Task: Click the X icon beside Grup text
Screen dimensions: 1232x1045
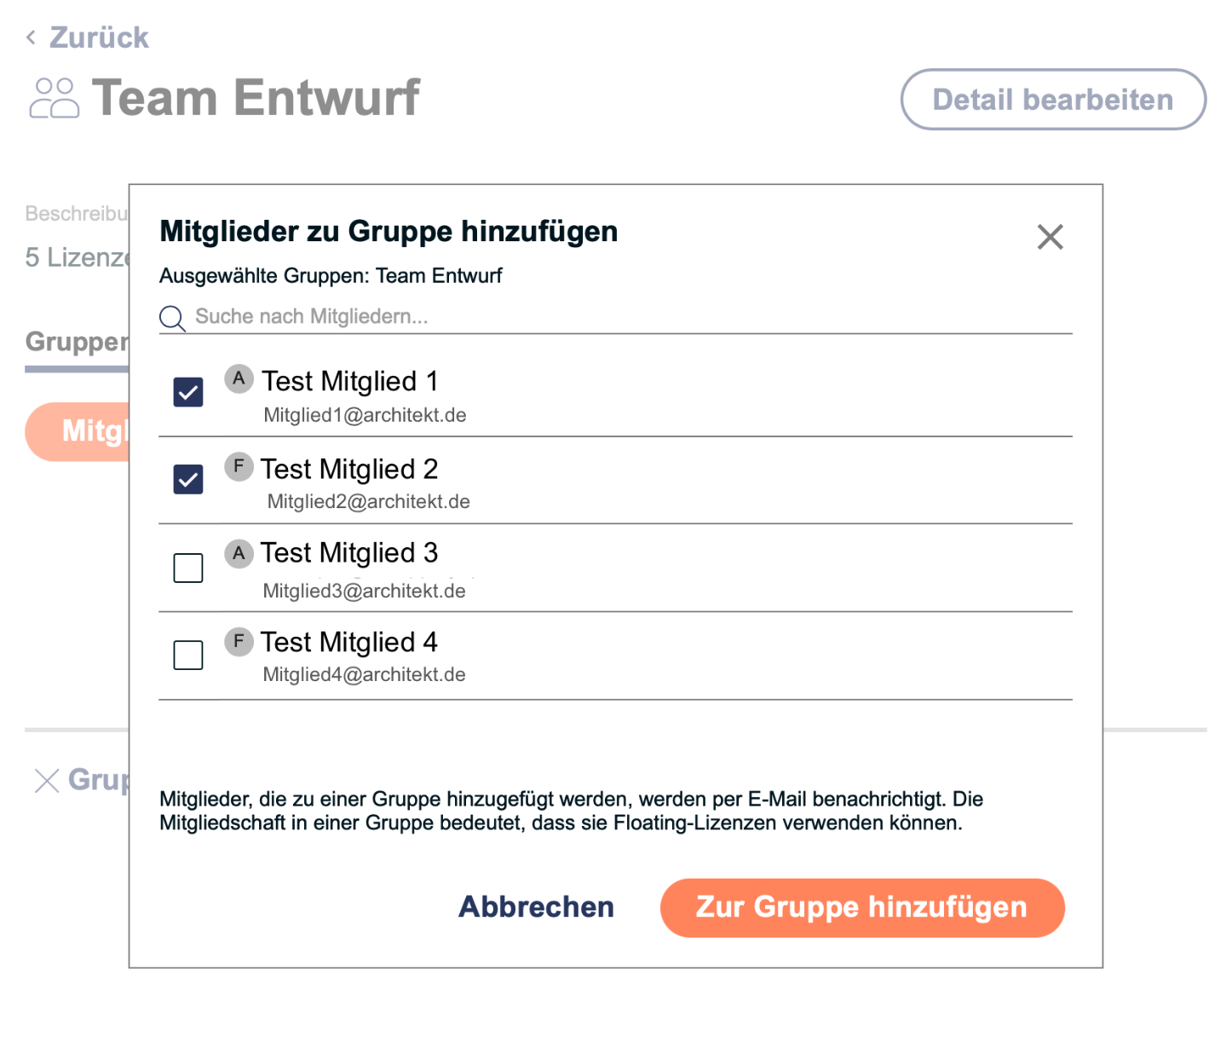Action: click(x=47, y=781)
